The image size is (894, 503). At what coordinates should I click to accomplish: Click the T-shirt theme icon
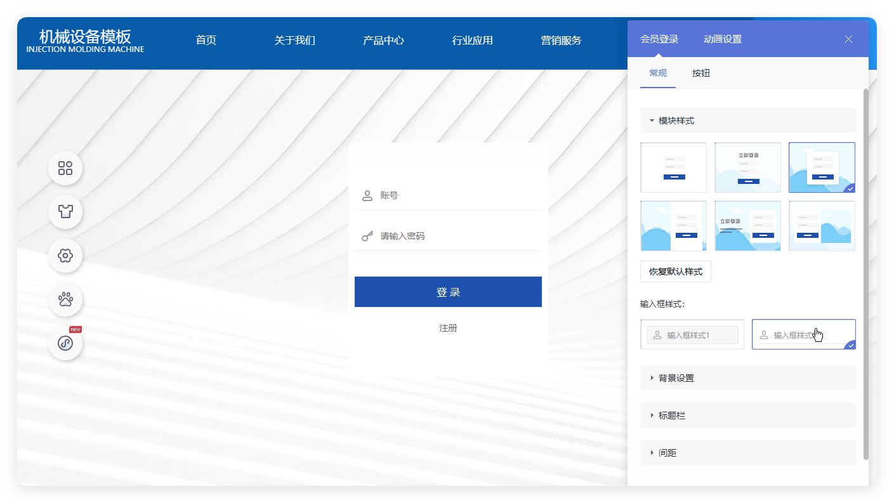65,212
